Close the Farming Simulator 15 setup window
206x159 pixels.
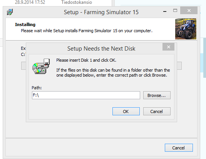pyautogui.click(x=189, y=10)
